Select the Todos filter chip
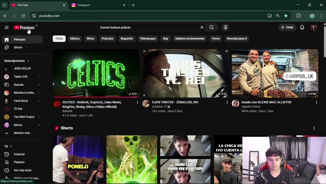The height and width of the screenshot is (184, 326). click(59, 39)
